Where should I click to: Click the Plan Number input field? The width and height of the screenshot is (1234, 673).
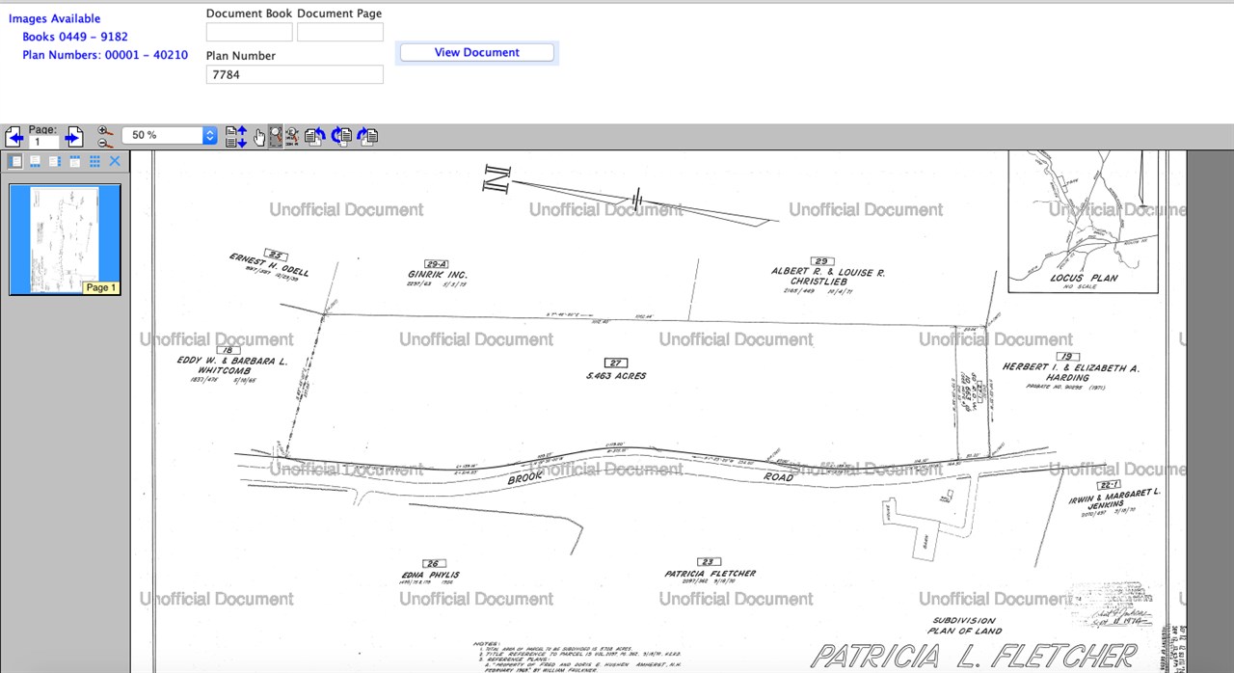tap(294, 74)
